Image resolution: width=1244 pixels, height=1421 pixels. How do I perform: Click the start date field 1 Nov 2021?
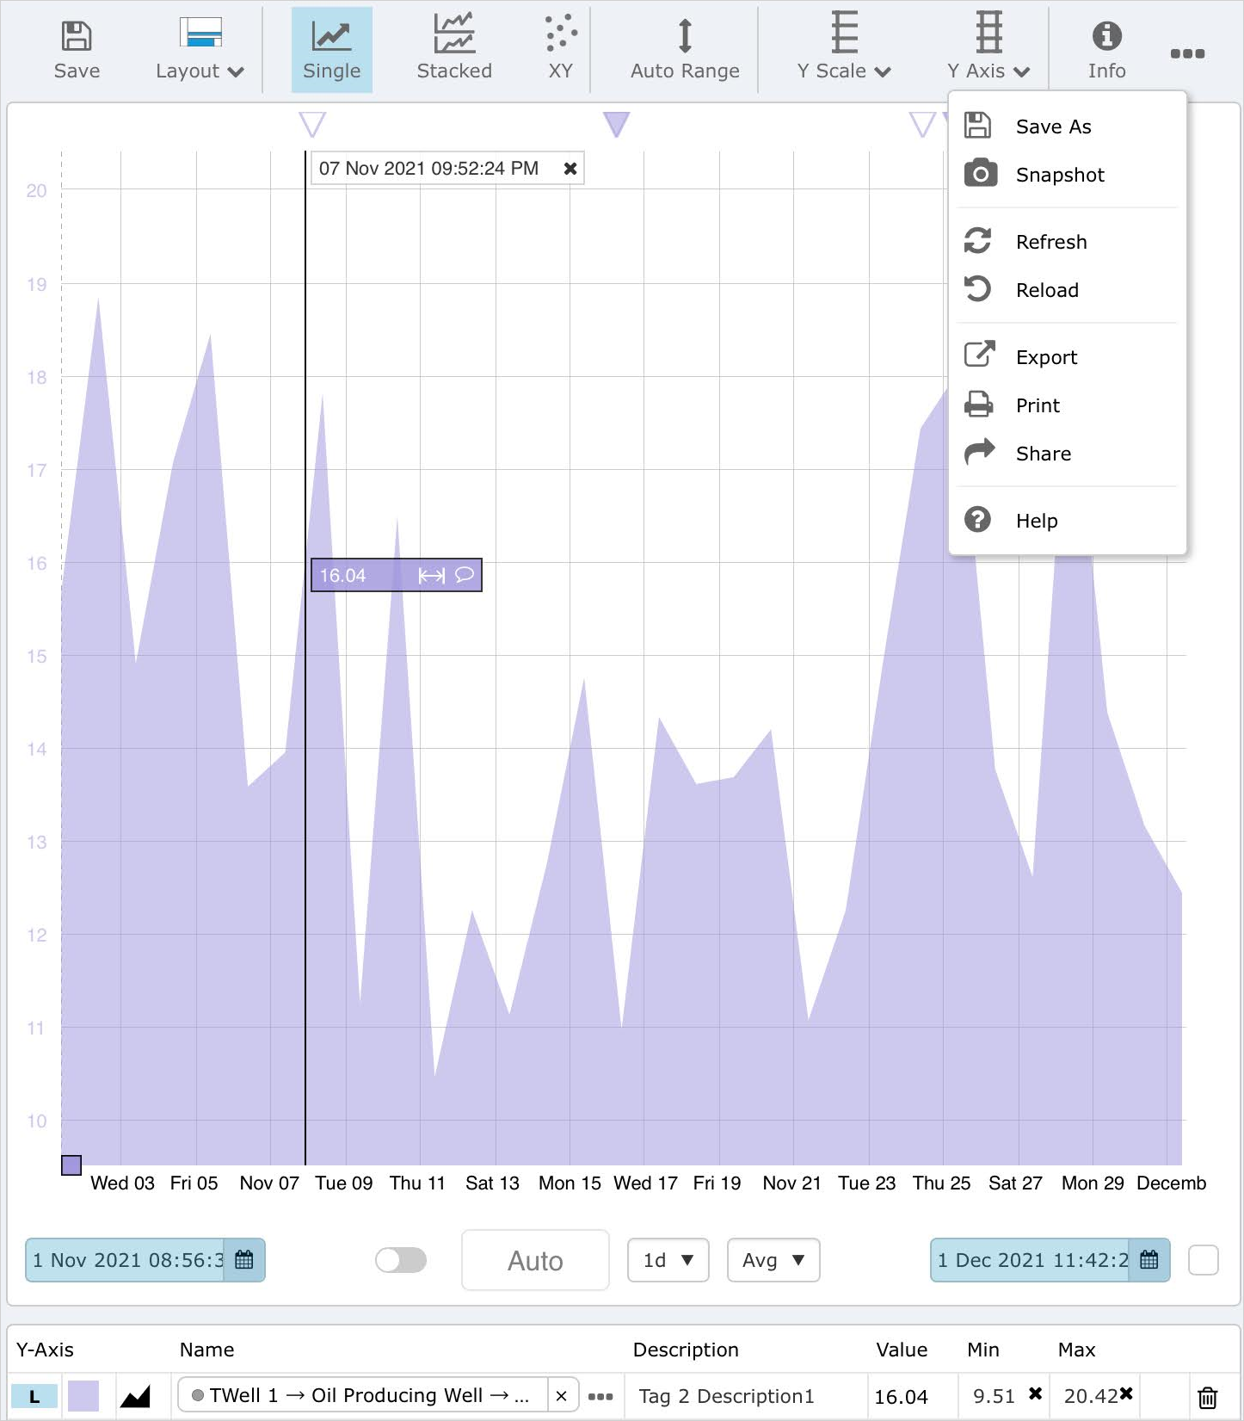126,1260
